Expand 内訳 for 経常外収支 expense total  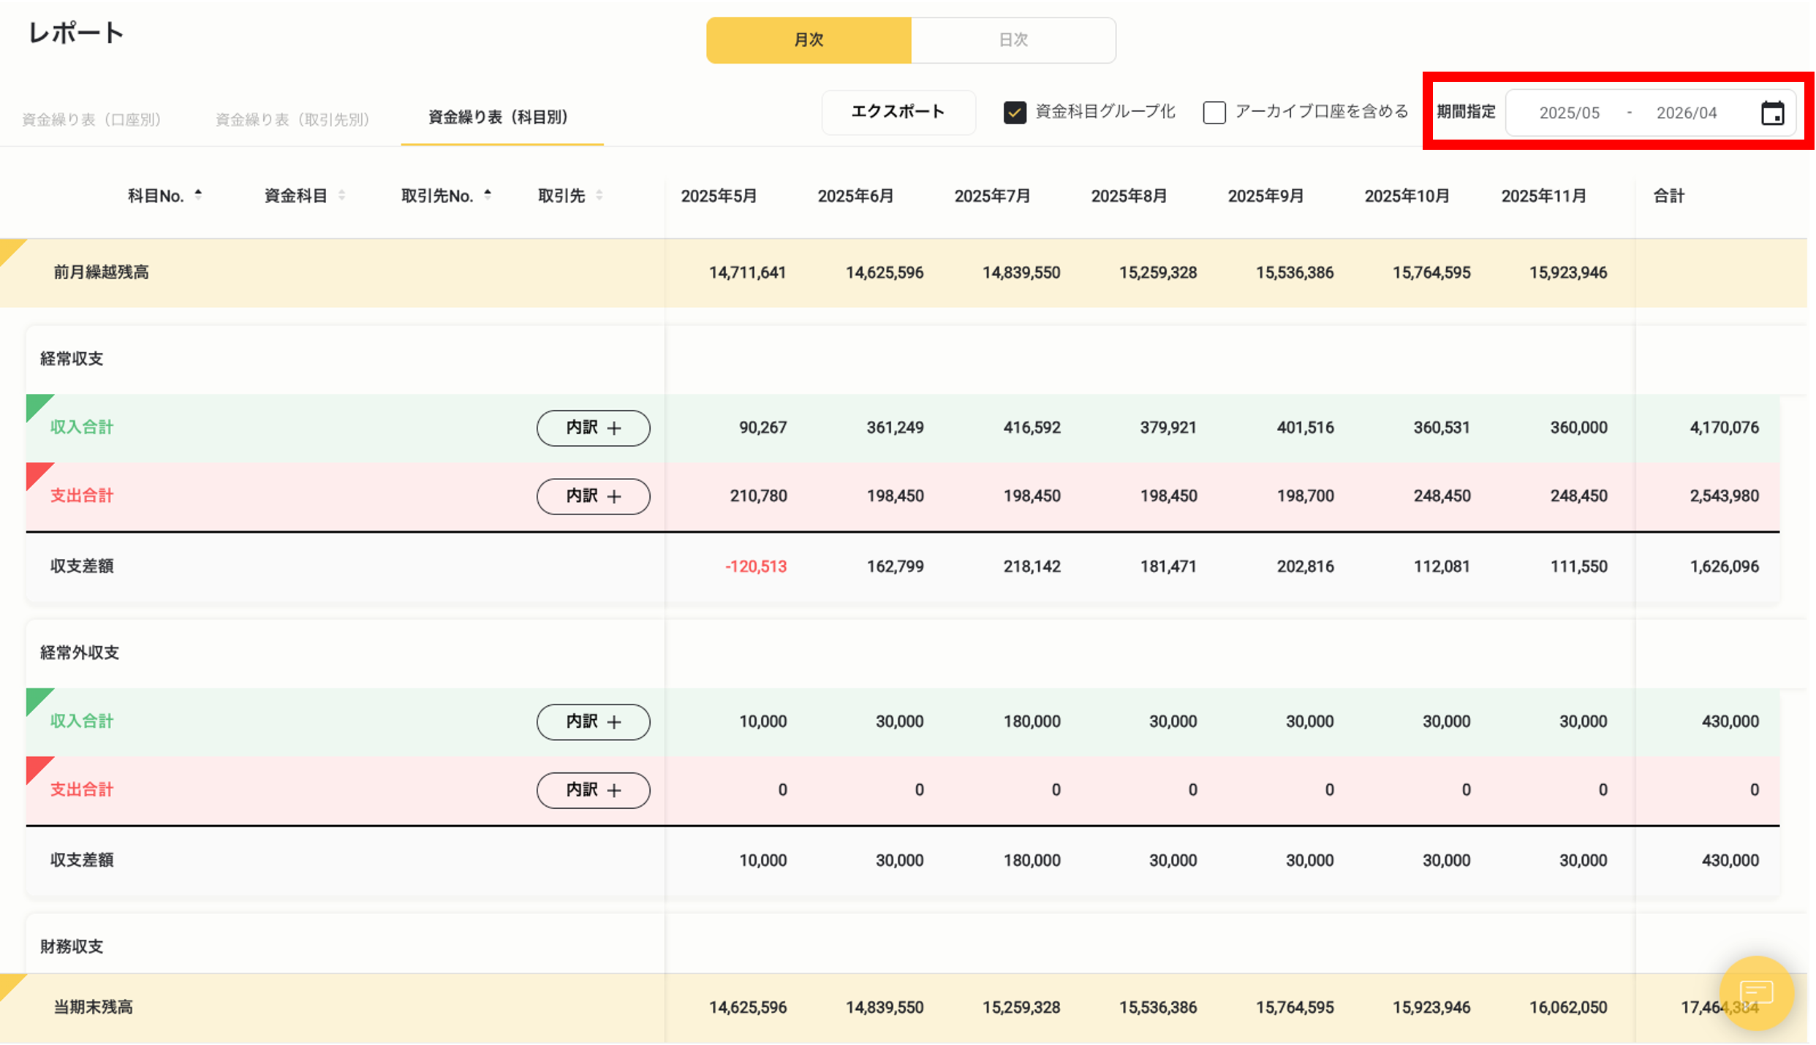[593, 790]
